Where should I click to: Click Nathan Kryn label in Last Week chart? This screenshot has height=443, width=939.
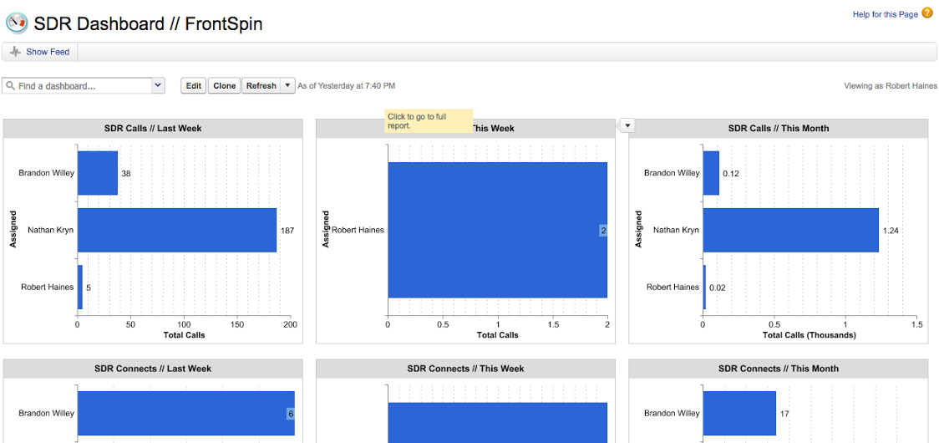50,230
